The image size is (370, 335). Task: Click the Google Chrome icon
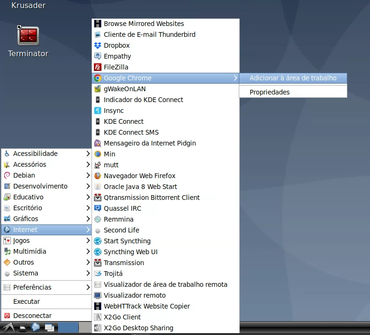pos(97,78)
